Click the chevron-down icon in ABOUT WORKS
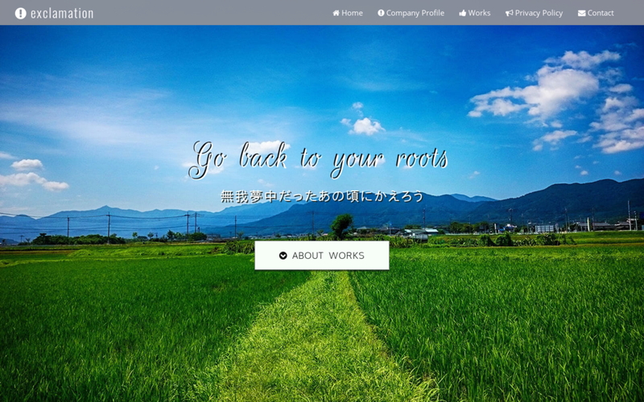The image size is (644, 402). point(283,256)
